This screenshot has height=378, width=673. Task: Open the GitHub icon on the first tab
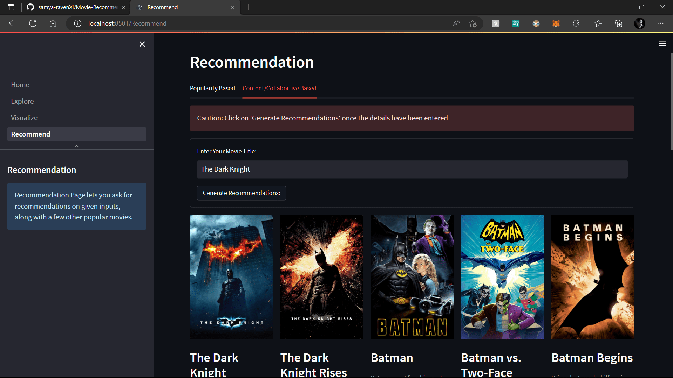click(x=30, y=7)
